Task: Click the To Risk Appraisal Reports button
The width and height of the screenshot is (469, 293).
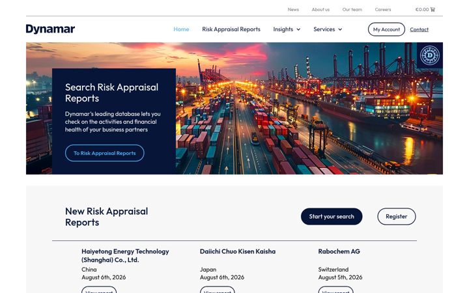Action: [105, 153]
